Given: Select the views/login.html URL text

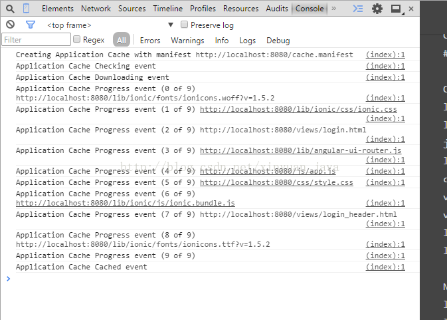Looking at the screenshot, I should tap(283, 130).
